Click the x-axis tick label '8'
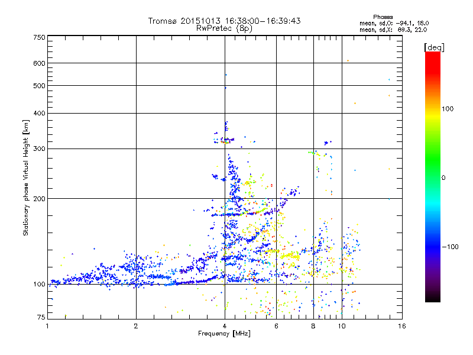This screenshot has height=355, width=473. (313, 326)
